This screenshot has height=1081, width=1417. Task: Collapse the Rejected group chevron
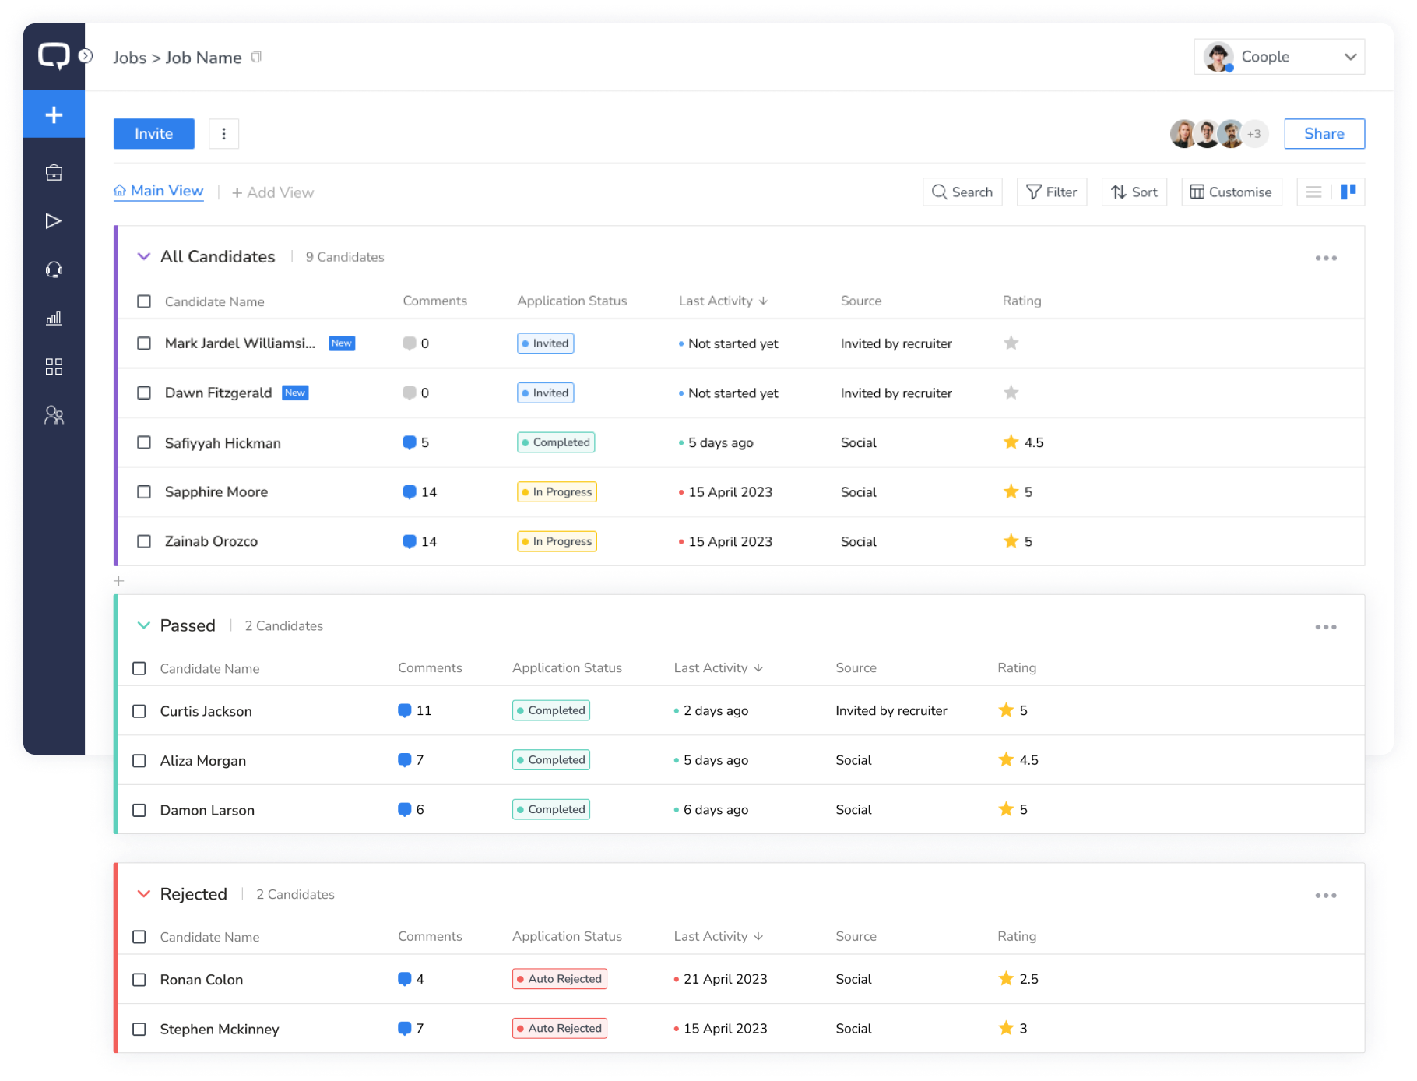click(x=144, y=894)
